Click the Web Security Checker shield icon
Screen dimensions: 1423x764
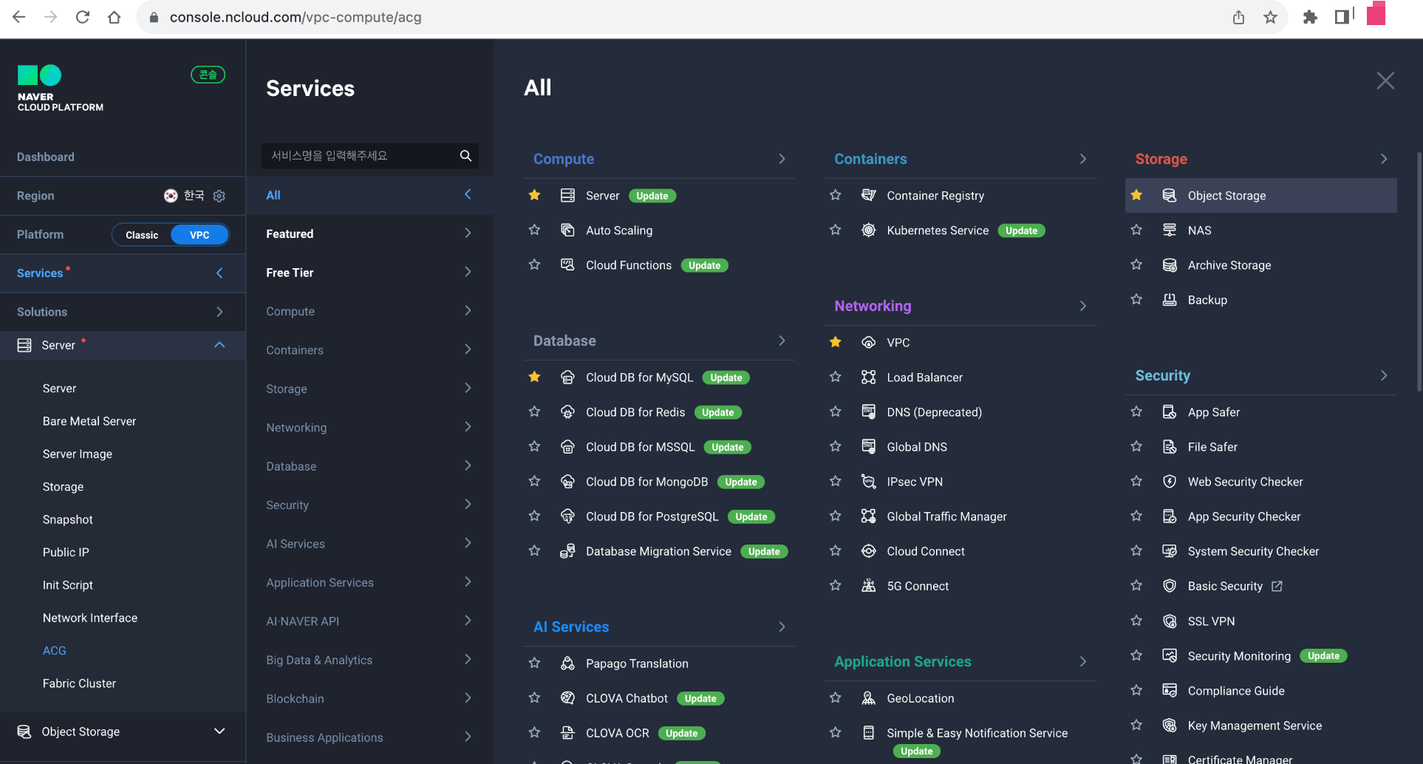coord(1170,481)
